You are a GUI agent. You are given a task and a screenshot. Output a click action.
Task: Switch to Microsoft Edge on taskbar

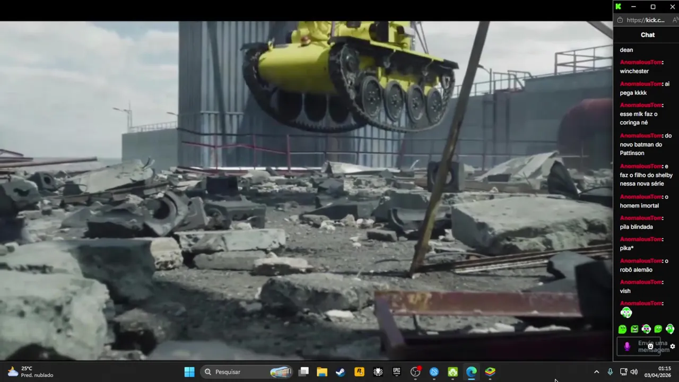pos(471,372)
